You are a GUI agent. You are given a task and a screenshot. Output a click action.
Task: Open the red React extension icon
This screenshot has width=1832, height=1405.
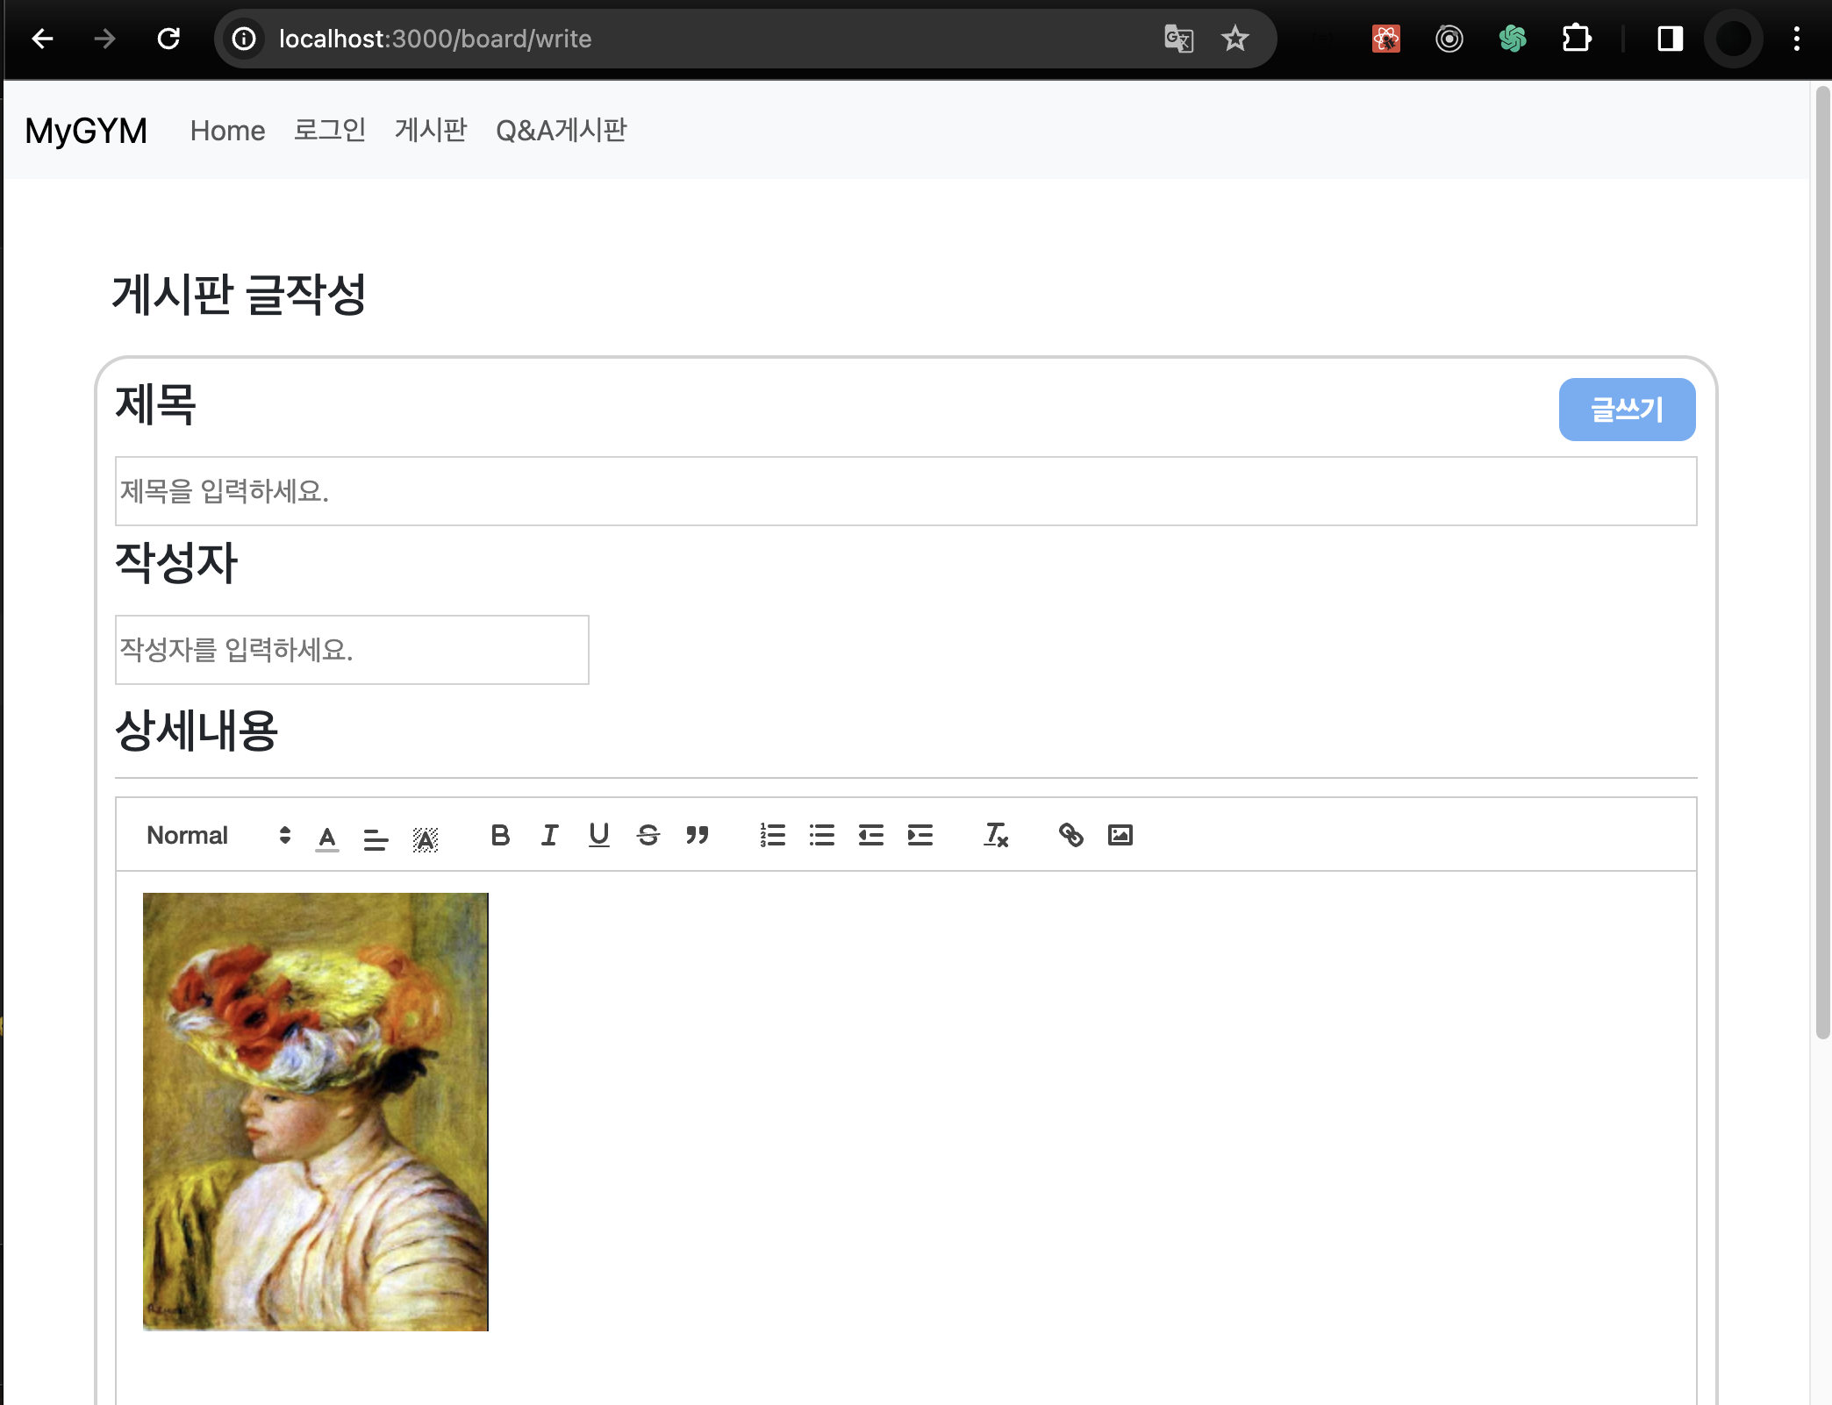(x=1386, y=39)
